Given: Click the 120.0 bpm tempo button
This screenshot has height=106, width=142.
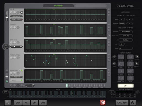Looking at the screenshot, I should (122, 103).
